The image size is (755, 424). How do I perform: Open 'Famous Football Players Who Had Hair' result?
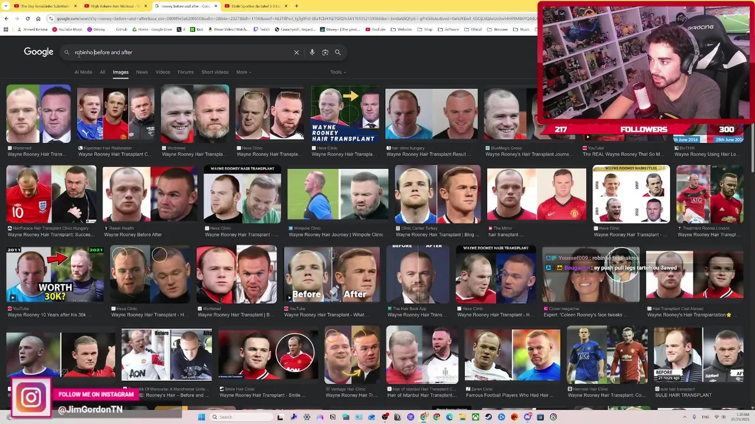tap(512, 355)
